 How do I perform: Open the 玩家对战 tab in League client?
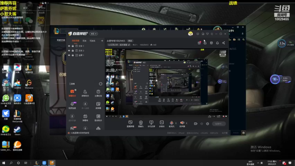click(x=61, y=40)
